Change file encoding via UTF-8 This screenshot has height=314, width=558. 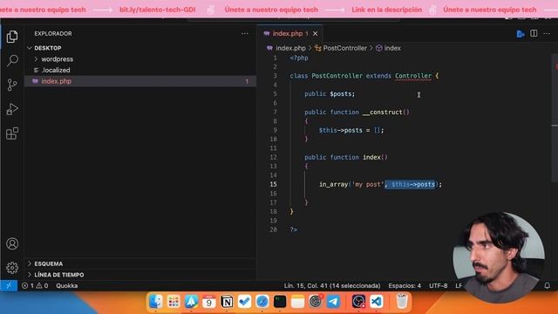[438, 285]
